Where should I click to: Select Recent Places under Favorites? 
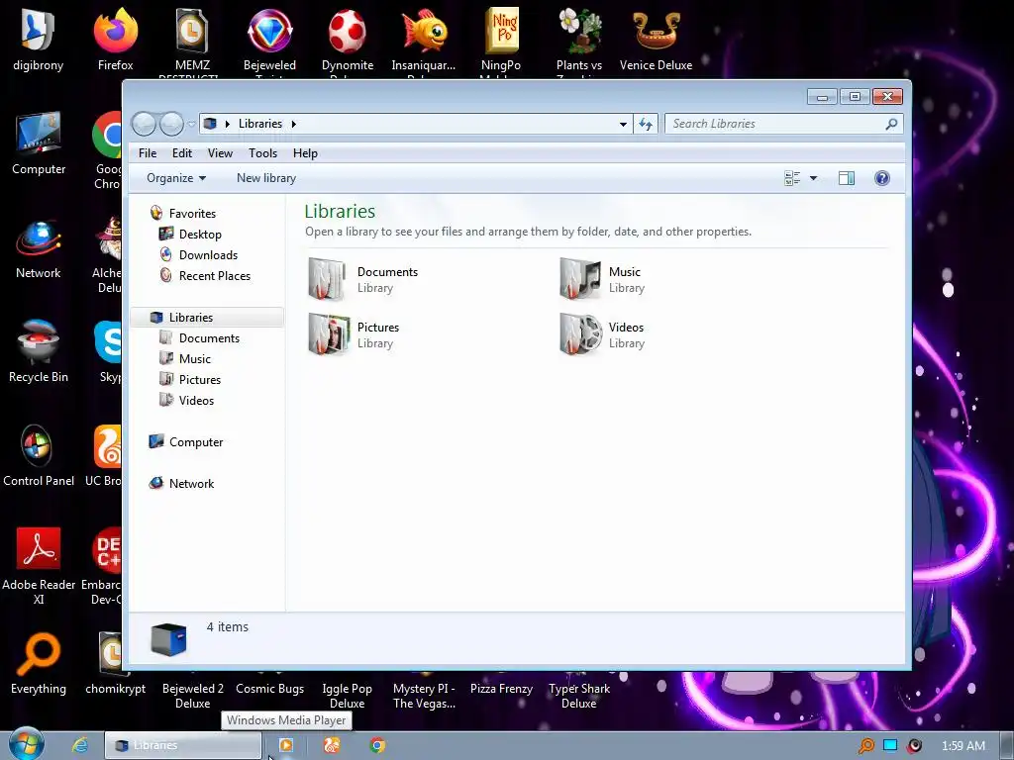point(205,276)
